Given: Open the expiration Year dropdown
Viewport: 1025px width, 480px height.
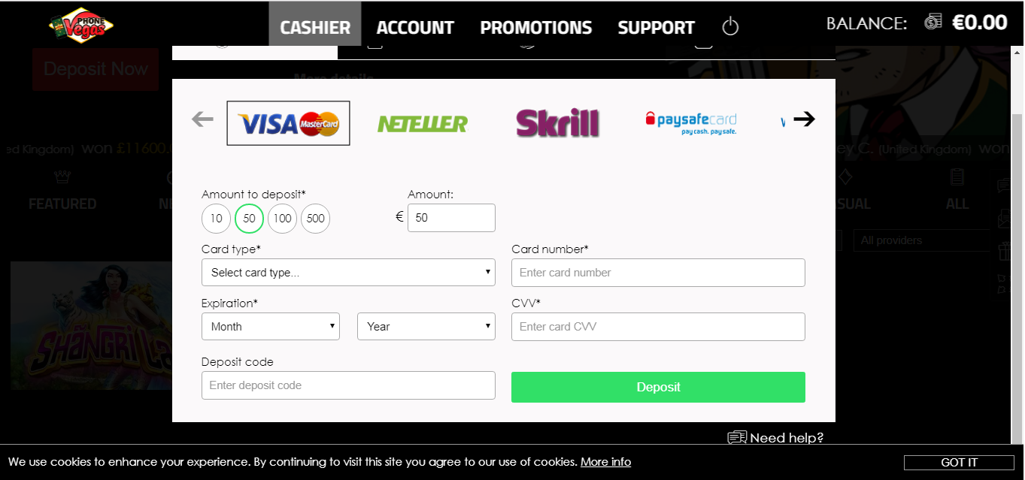Looking at the screenshot, I should point(426,327).
